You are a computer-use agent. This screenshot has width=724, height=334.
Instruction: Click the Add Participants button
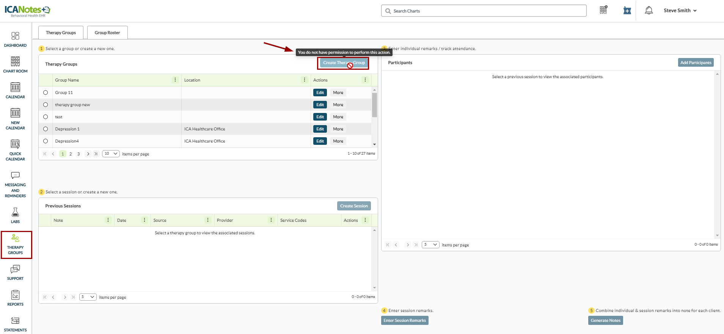(x=696, y=63)
